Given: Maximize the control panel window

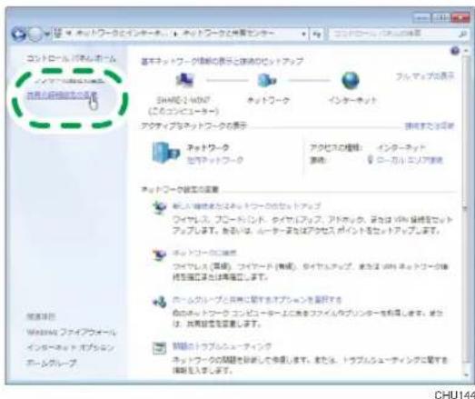Looking at the screenshot, I should pyautogui.click(x=440, y=18).
